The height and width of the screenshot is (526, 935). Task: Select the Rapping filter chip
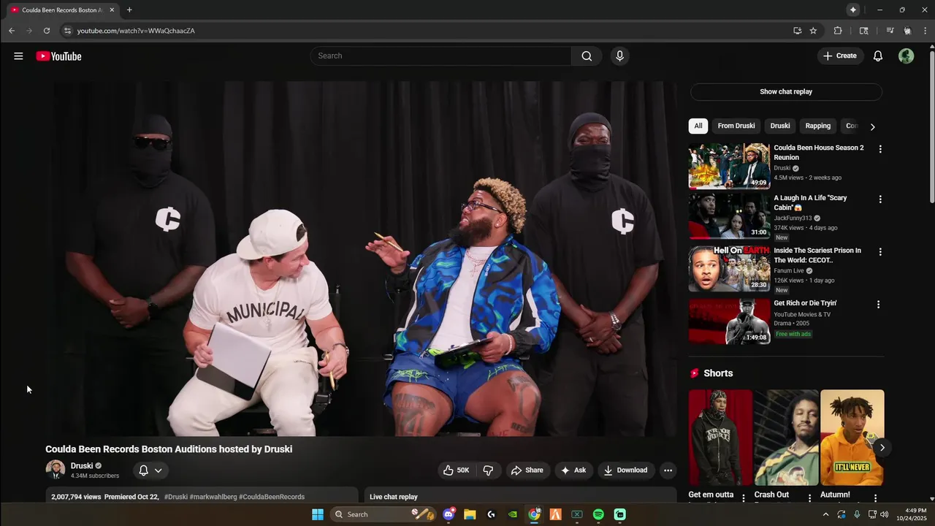pyautogui.click(x=818, y=126)
